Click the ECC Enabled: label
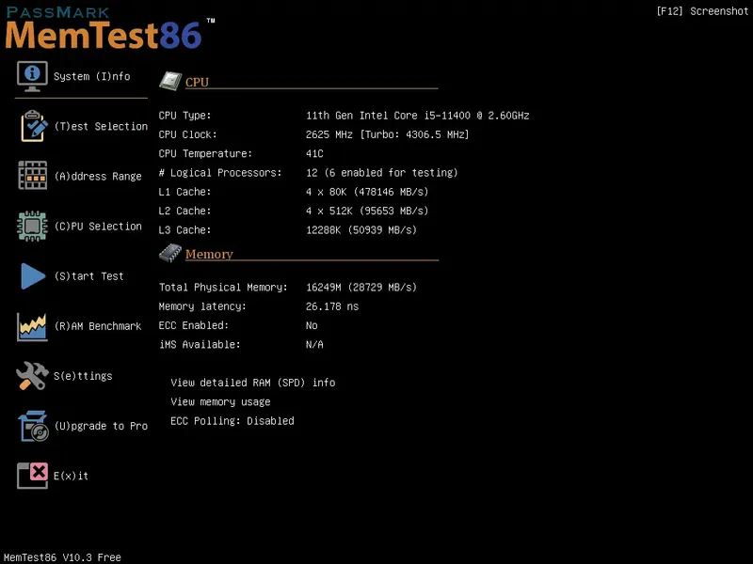 pyautogui.click(x=194, y=325)
